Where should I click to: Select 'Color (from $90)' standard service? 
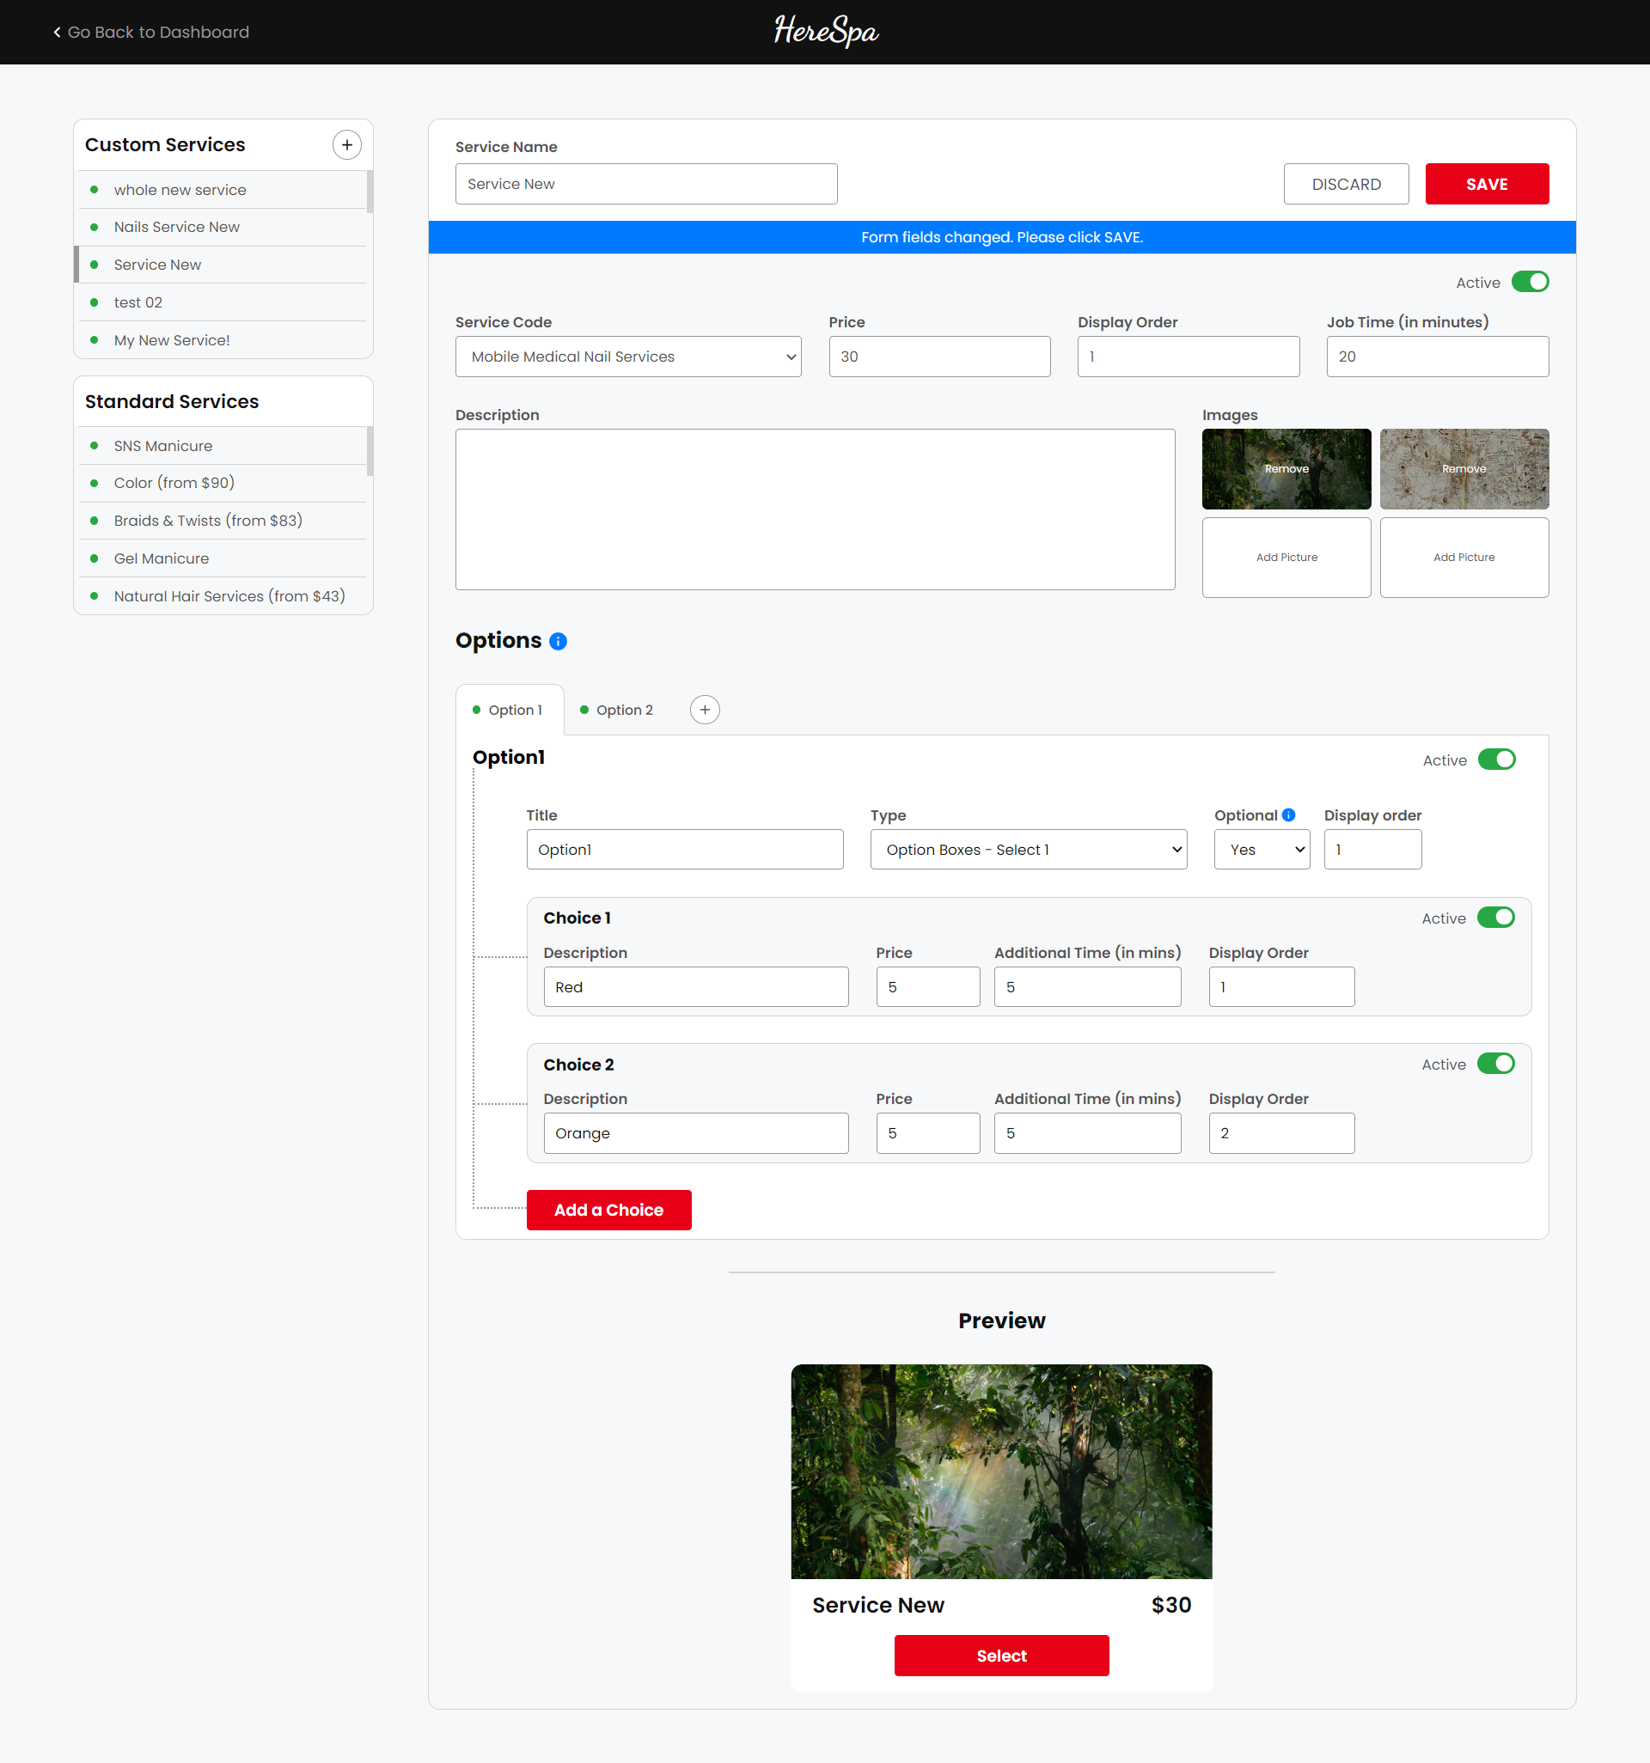coord(222,484)
